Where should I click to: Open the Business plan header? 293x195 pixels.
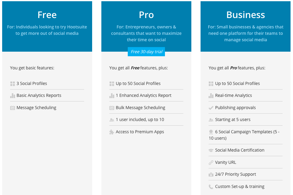click(x=245, y=15)
